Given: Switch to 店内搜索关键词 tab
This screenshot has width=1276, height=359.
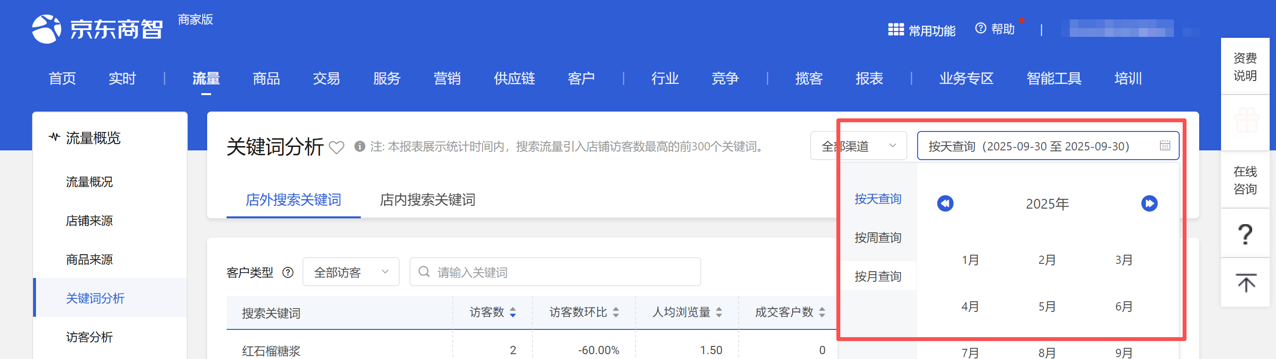Looking at the screenshot, I should (x=427, y=200).
